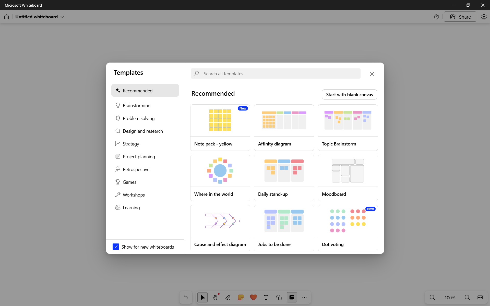Image resolution: width=490 pixels, height=306 pixels.
Task: Select the Recommended category
Action: point(145,91)
